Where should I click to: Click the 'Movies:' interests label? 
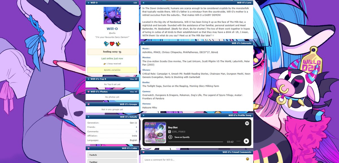146,57
